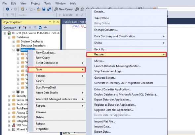Open the Project menu
Image resolution: width=195 pixels, height=135 pixels.
pyautogui.click(x=35, y=3)
